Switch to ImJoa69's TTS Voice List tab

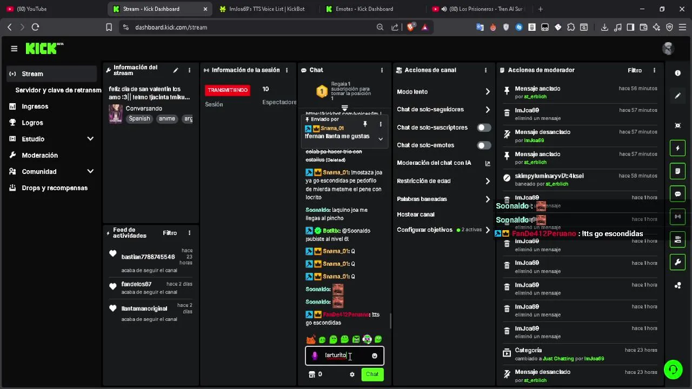266,9
